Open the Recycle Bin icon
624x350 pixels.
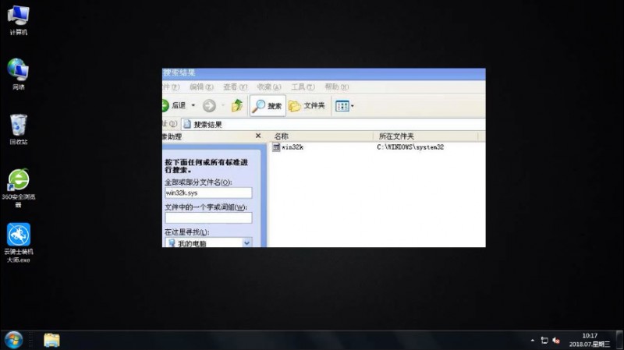[18, 129]
